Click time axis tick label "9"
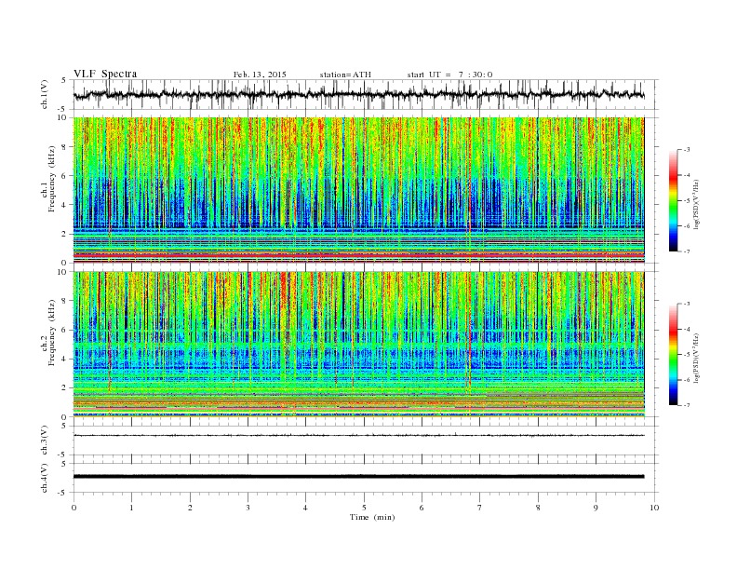The height and width of the screenshot is (570, 737). point(596,508)
